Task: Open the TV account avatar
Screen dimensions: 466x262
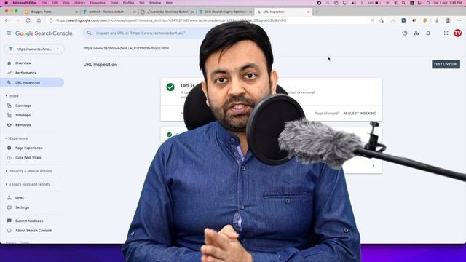Action: 458,33
